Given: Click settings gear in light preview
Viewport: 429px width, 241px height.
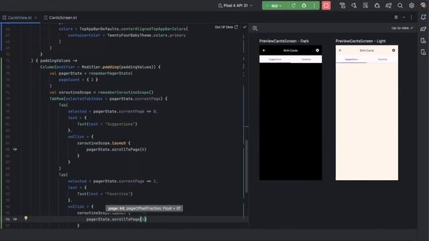Looking at the screenshot, I should [x=393, y=50].
